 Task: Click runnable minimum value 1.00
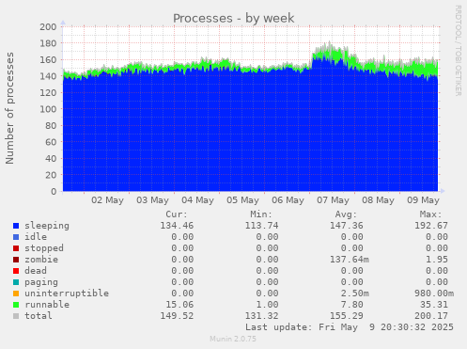coord(267,305)
